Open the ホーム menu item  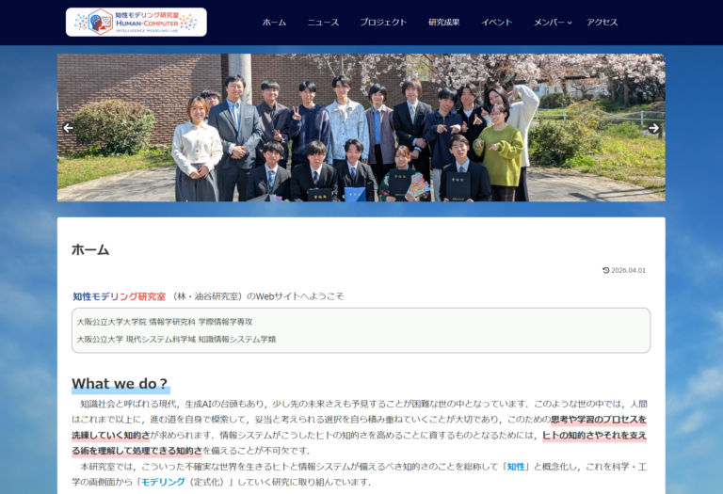274,23
